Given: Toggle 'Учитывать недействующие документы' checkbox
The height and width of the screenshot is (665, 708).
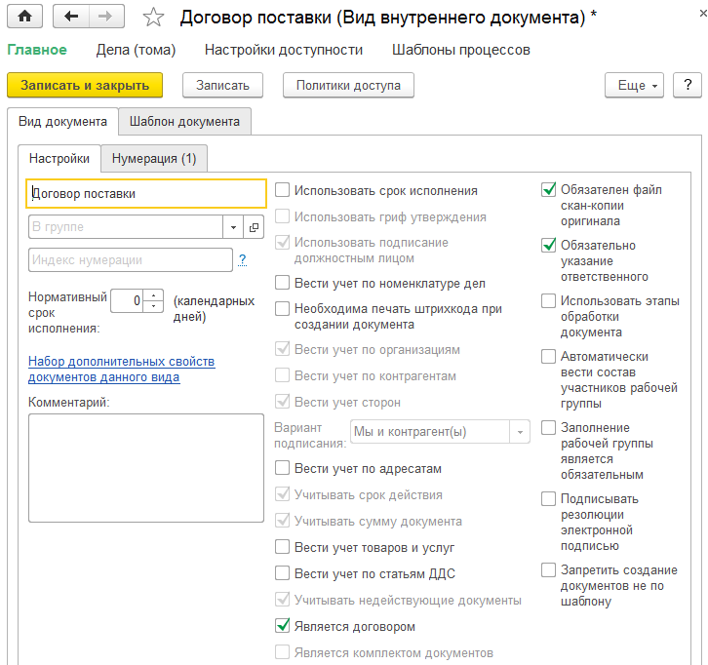Looking at the screenshot, I should point(283,599).
